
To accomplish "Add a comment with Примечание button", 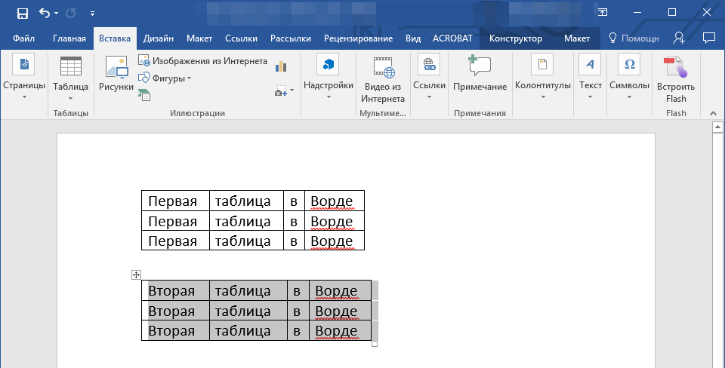I will click(x=480, y=75).
